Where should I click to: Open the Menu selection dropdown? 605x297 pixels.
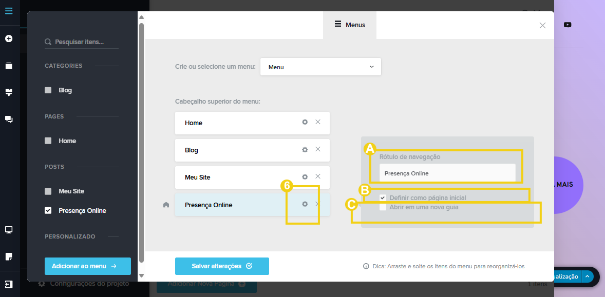[x=320, y=67]
